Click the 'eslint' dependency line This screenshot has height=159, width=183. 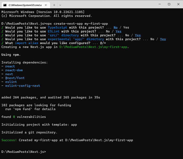click(x=11, y=82)
